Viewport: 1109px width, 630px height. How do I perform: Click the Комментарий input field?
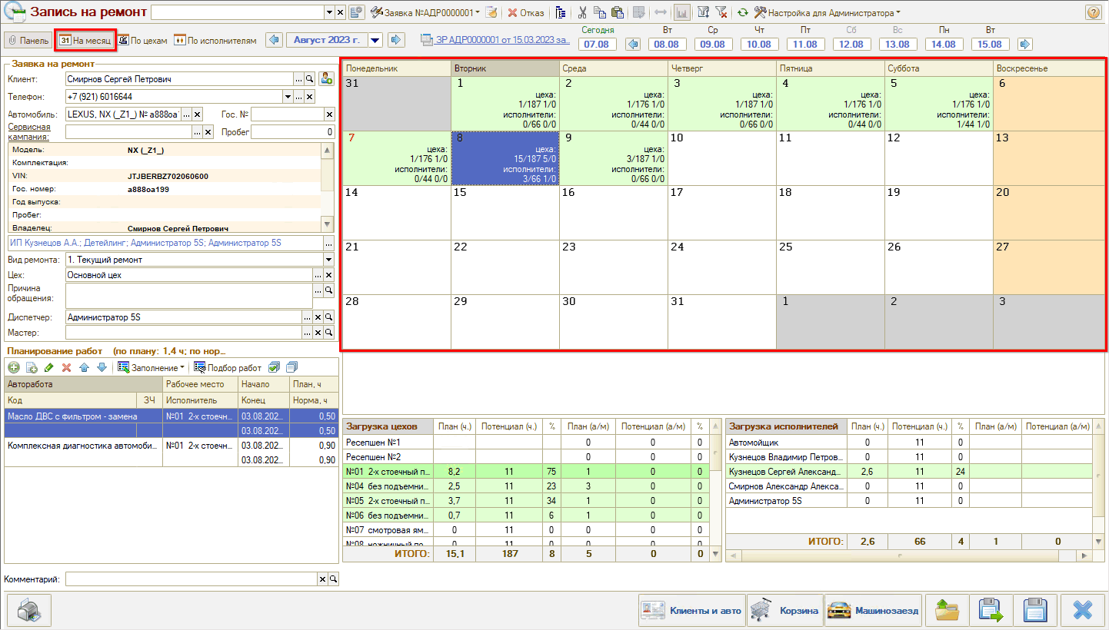click(191, 579)
